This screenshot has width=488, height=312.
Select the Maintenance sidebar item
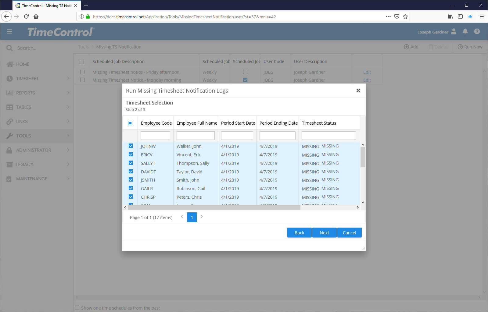[x=31, y=179]
